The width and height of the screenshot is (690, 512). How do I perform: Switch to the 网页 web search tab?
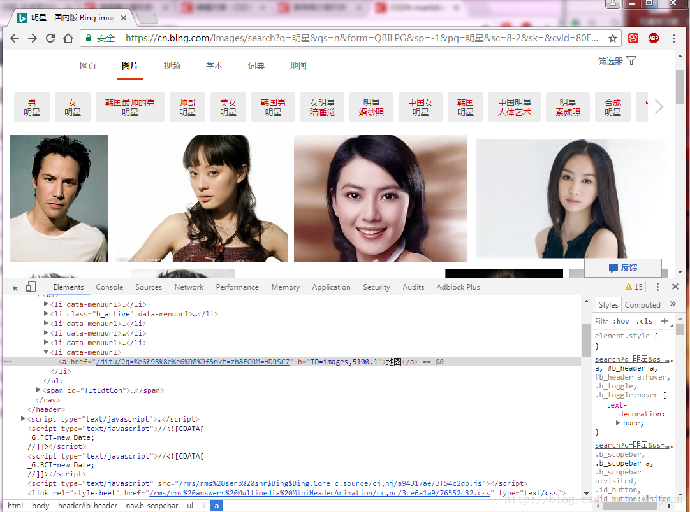tap(87, 66)
